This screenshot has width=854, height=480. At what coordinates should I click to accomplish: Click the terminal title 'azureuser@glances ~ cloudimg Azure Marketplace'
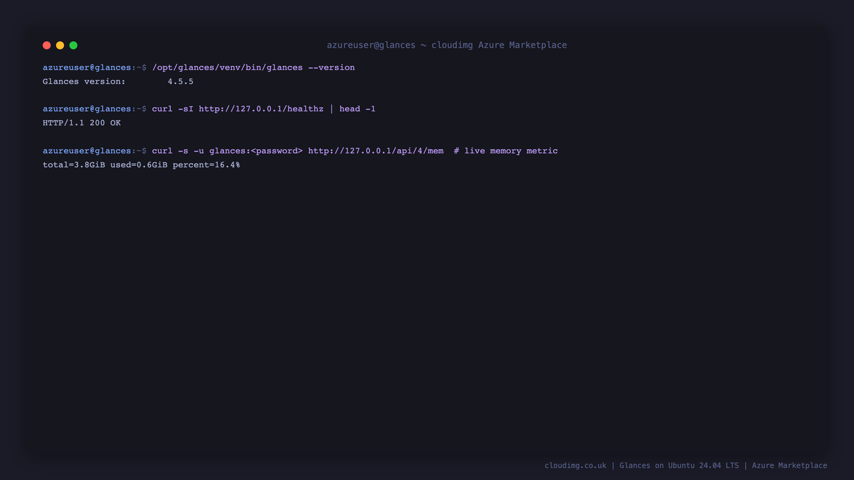pos(446,45)
